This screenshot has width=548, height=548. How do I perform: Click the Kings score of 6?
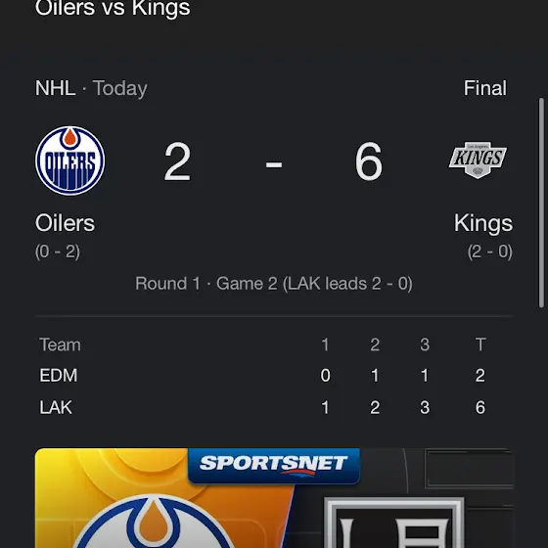point(369,161)
